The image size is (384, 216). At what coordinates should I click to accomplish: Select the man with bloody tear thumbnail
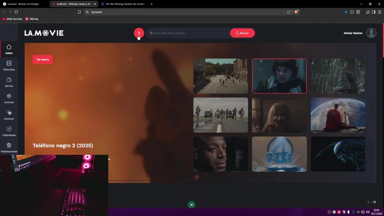click(x=220, y=154)
